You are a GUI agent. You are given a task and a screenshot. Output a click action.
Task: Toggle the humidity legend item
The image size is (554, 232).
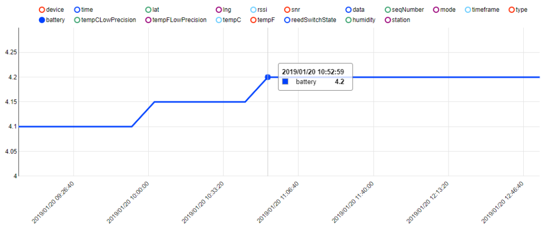coord(348,20)
